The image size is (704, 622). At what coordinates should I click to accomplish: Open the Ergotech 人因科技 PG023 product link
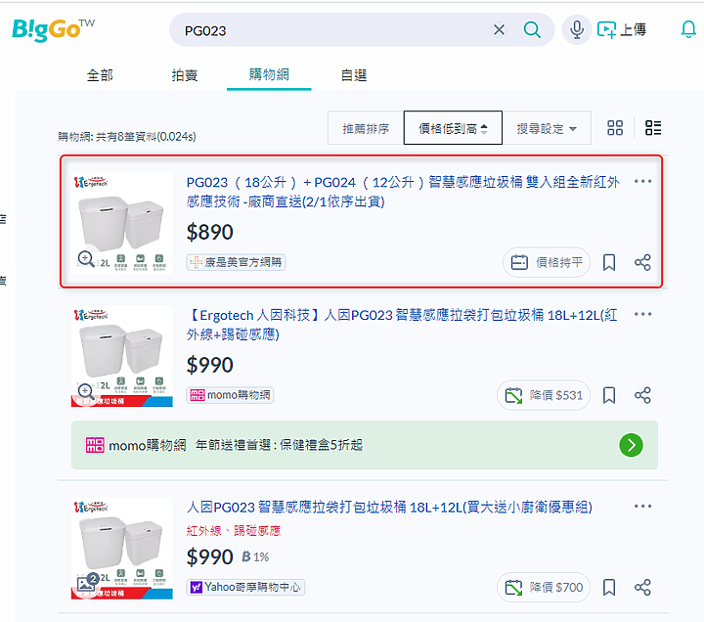tap(402, 325)
